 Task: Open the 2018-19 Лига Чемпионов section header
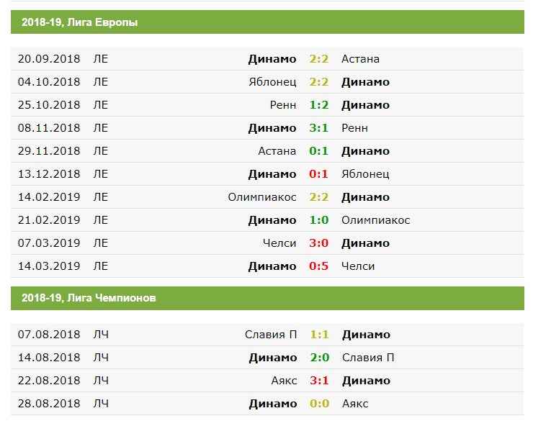tap(88, 298)
